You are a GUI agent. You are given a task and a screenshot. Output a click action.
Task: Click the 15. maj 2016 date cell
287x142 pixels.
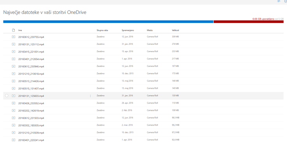coord(128,88)
